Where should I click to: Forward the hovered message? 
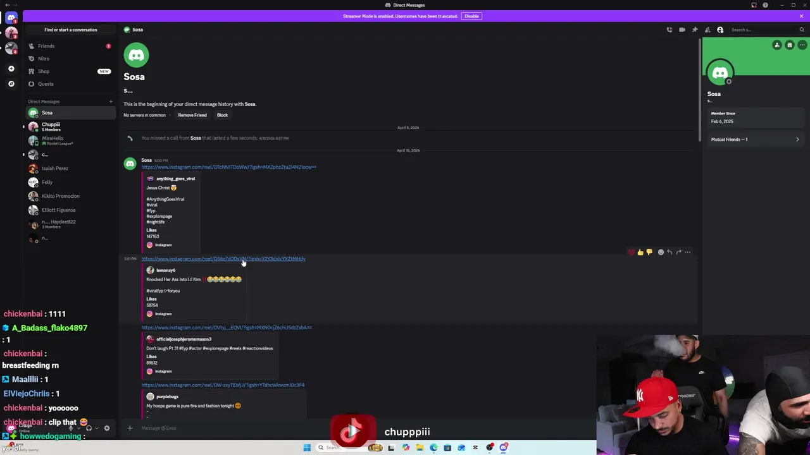(678, 252)
